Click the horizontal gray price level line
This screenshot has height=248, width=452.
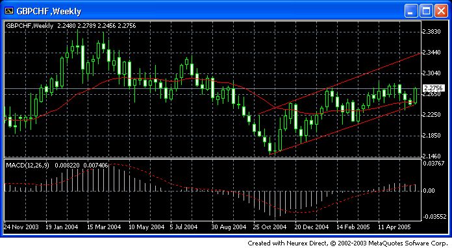pyautogui.click(x=213, y=88)
